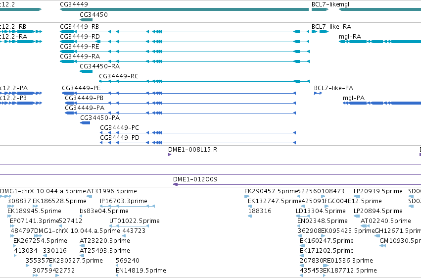
Task: Click EST 330116 label
Action: pos(55,251)
